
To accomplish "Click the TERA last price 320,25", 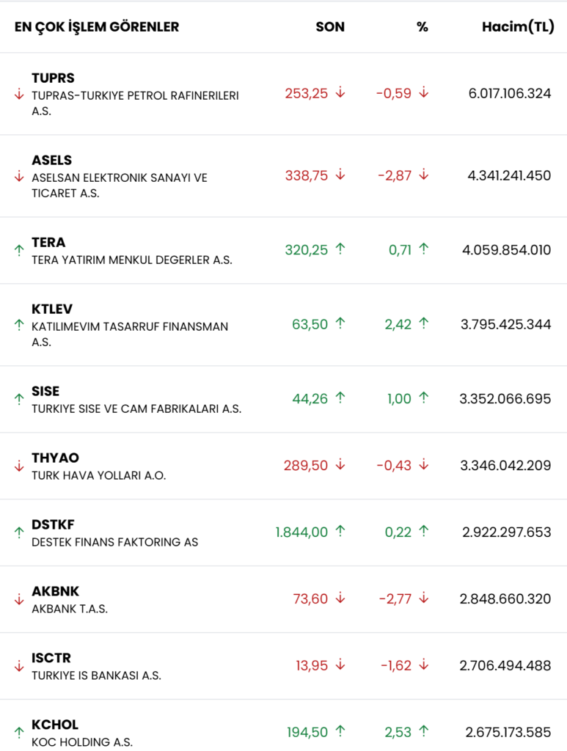I will (x=307, y=249).
